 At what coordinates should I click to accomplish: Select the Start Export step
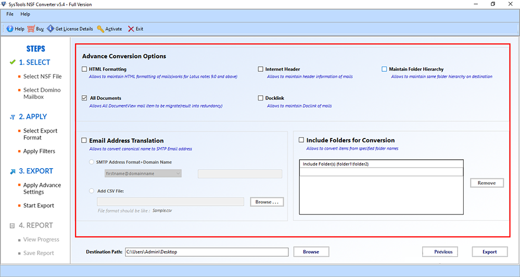[x=39, y=206]
